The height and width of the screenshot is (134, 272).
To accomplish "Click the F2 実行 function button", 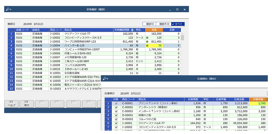I will tap(26, 104).
